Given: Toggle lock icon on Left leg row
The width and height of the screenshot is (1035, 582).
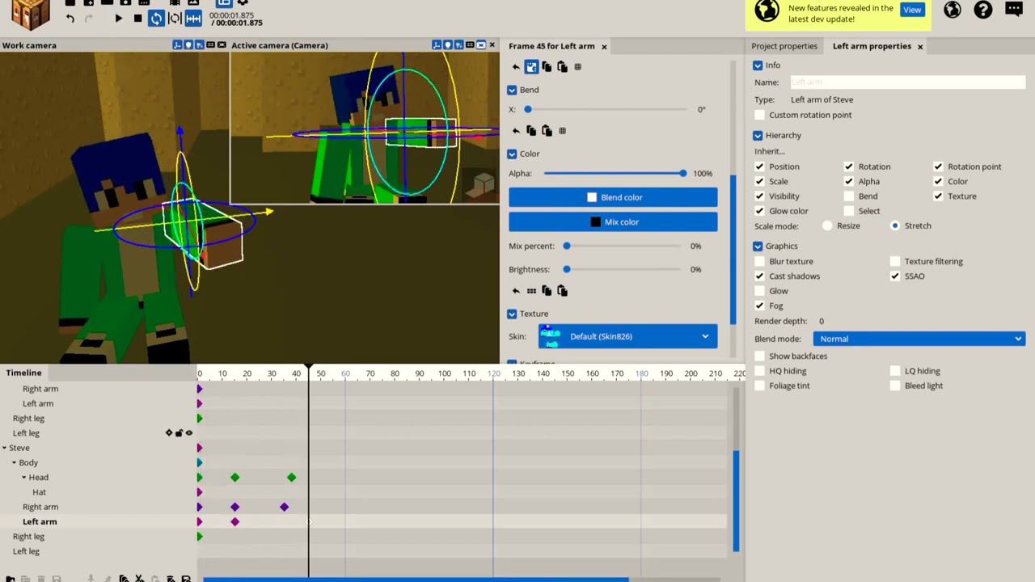Looking at the screenshot, I should (179, 433).
